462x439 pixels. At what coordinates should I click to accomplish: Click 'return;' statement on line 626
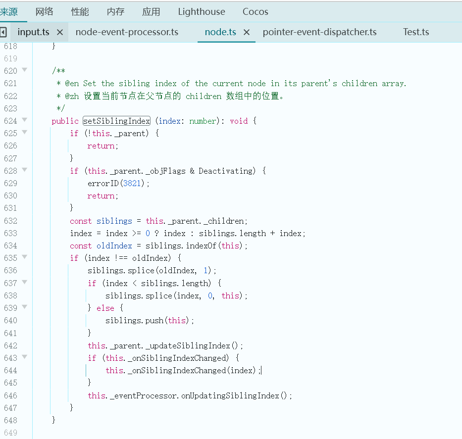coord(103,146)
